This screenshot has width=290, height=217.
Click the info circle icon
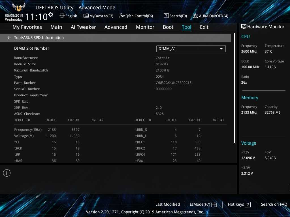coord(7,173)
